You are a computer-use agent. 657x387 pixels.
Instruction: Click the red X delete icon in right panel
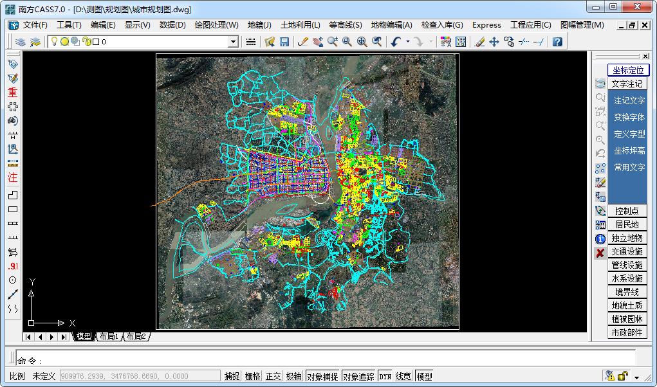pyautogui.click(x=600, y=253)
